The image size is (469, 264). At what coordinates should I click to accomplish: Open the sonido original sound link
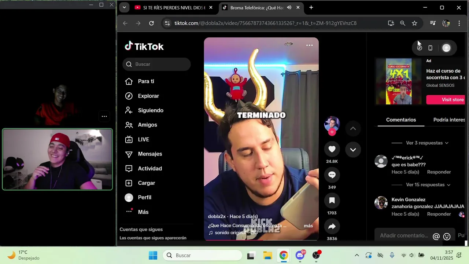(x=233, y=233)
